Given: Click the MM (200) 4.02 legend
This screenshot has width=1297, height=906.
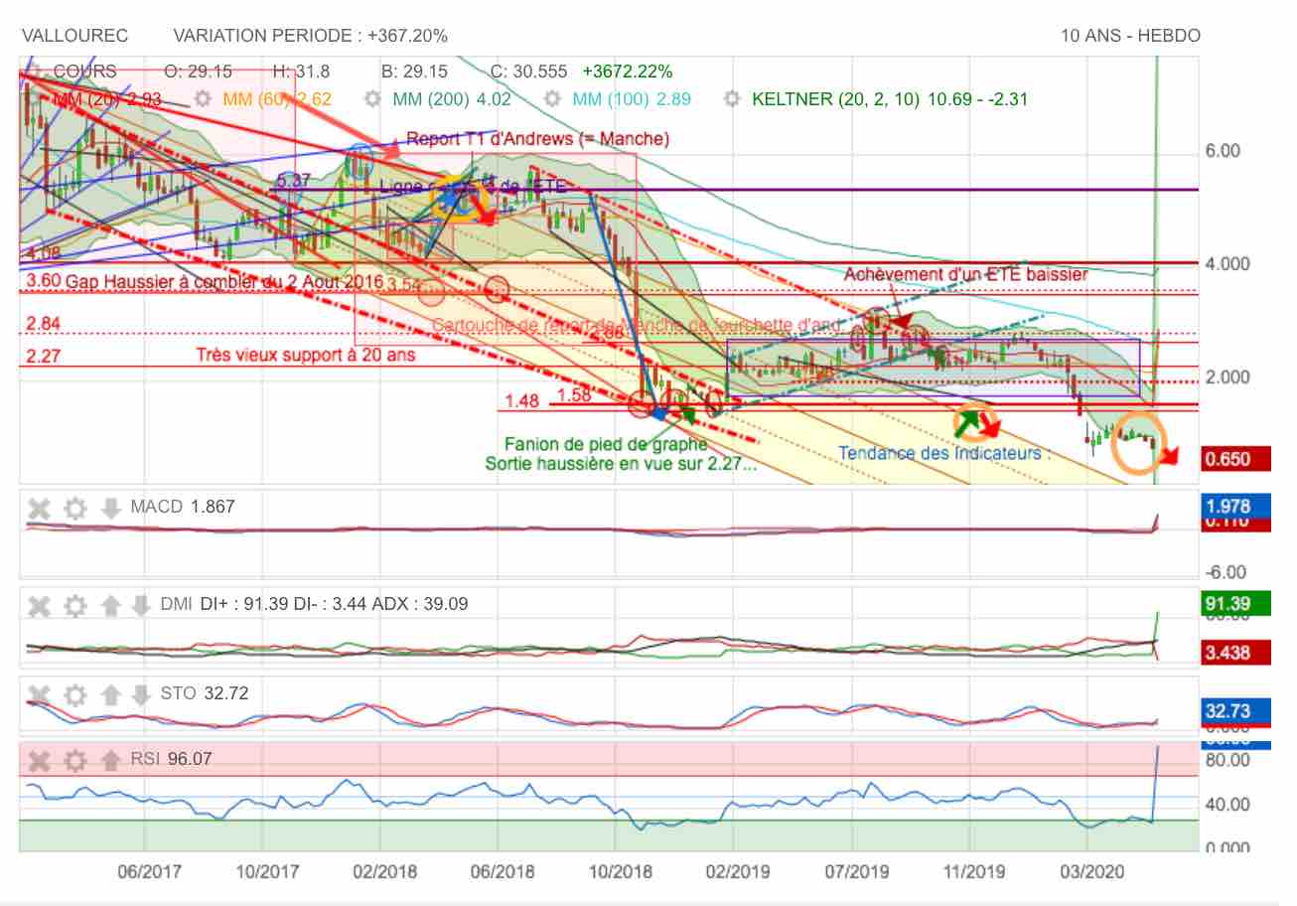Looking at the screenshot, I should (x=452, y=99).
